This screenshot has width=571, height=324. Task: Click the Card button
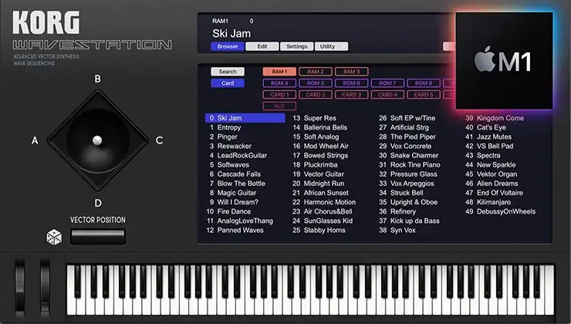(x=228, y=83)
